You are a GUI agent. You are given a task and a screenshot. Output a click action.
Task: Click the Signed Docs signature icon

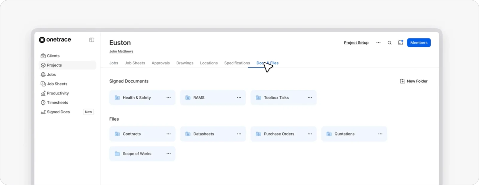pyautogui.click(x=43, y=112)
